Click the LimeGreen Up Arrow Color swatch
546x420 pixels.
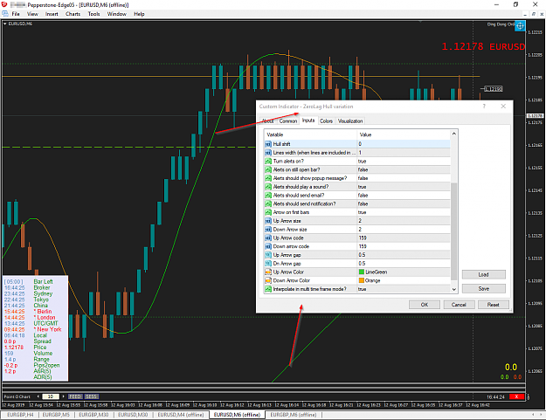pos(362,272)
